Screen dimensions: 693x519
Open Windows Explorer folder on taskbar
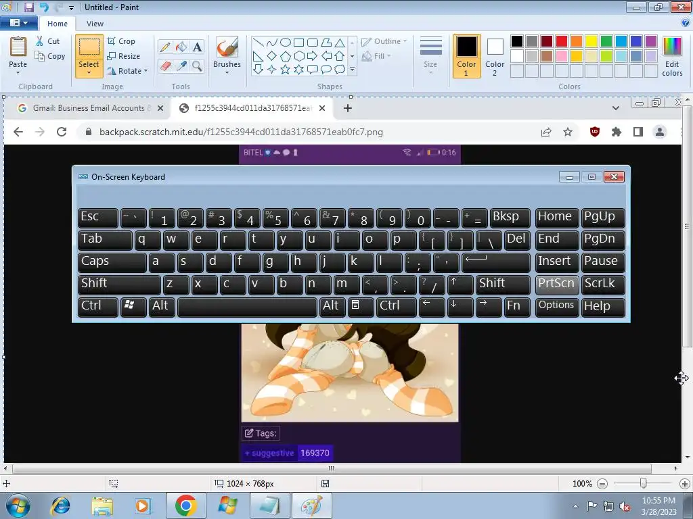tap(102, 505)
